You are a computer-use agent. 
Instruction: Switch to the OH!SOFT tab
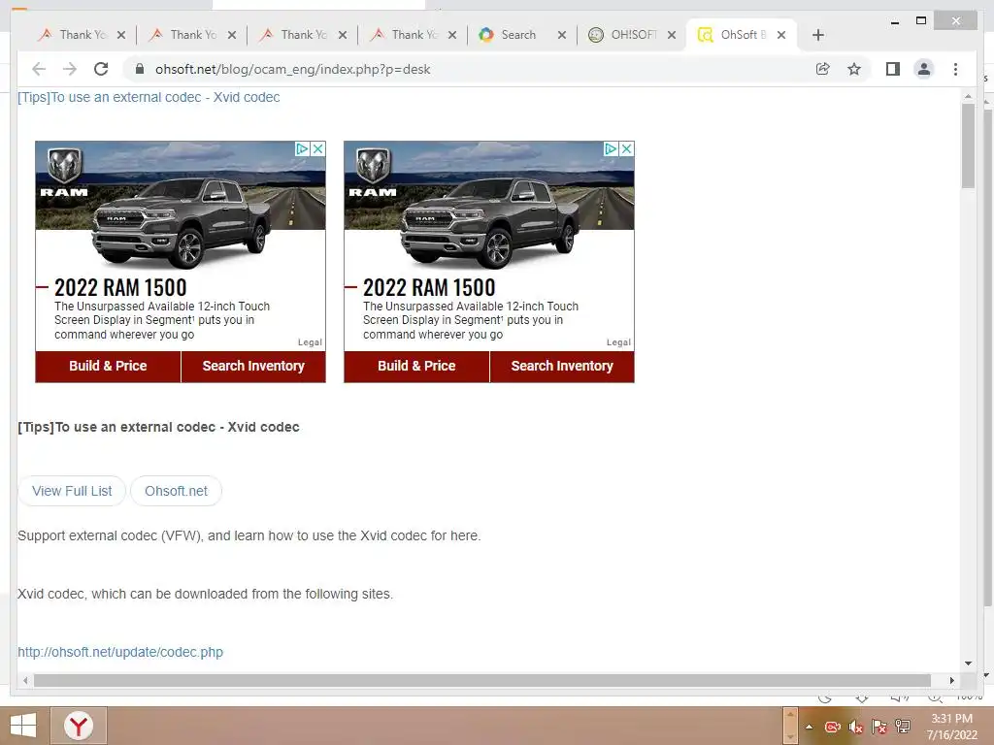(x=623, y=35)
